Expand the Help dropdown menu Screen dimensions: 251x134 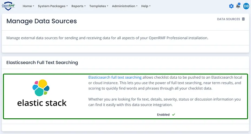point(146,6)
